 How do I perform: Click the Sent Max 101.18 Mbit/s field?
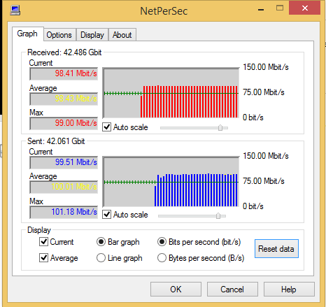tap(64, 212)
